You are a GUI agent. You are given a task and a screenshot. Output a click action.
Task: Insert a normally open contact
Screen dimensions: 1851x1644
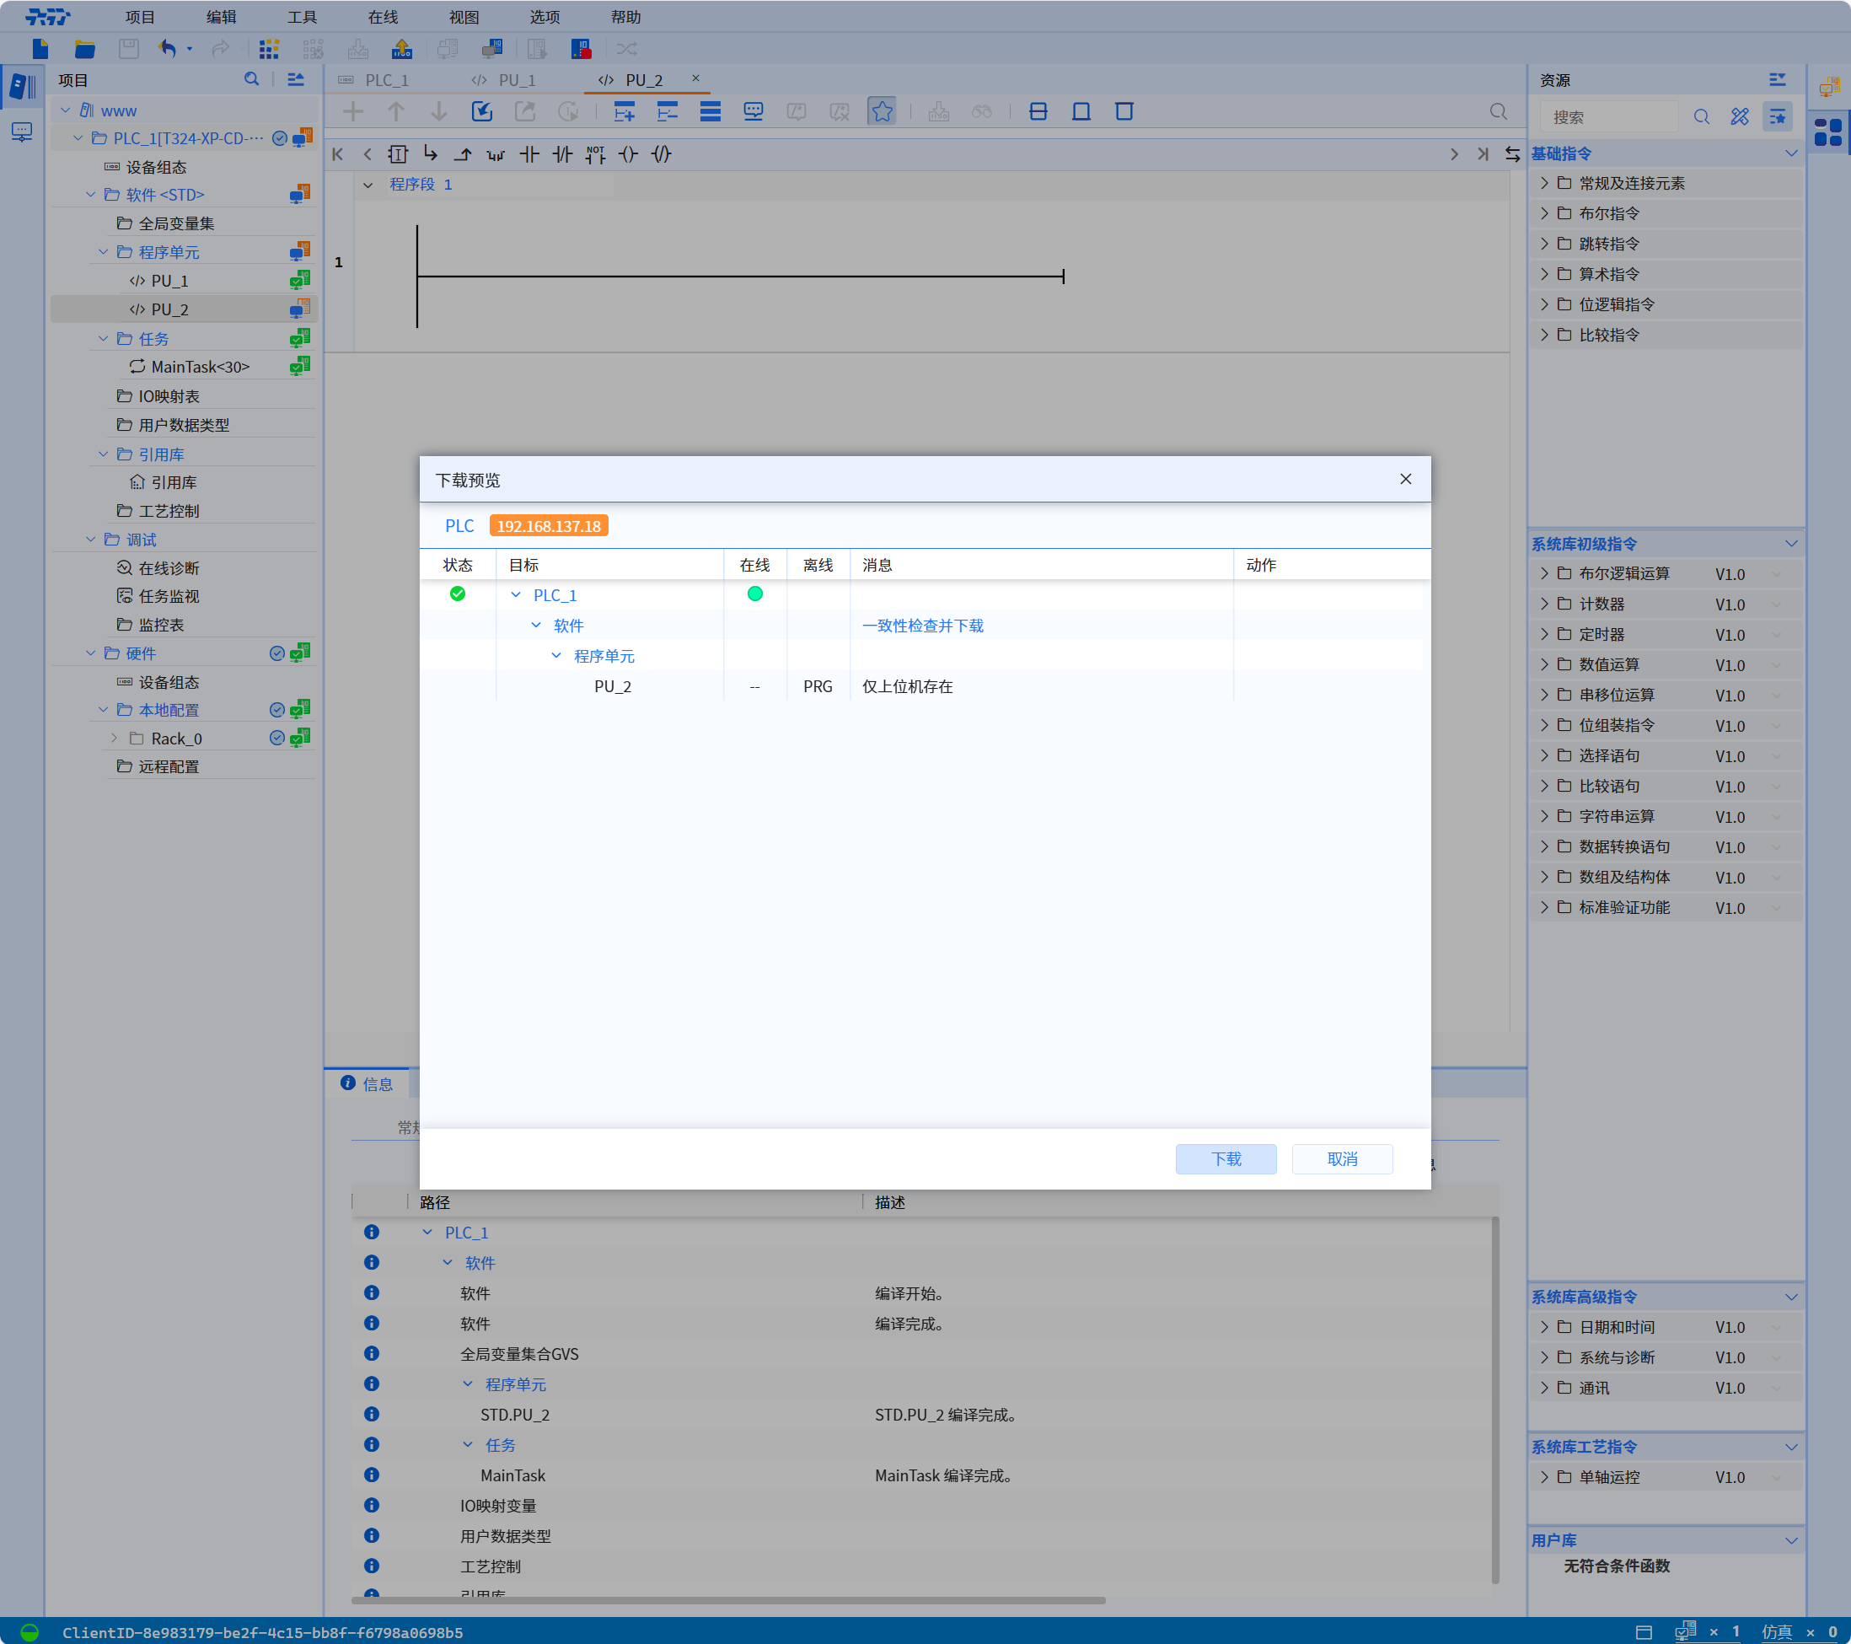[530, 155]
